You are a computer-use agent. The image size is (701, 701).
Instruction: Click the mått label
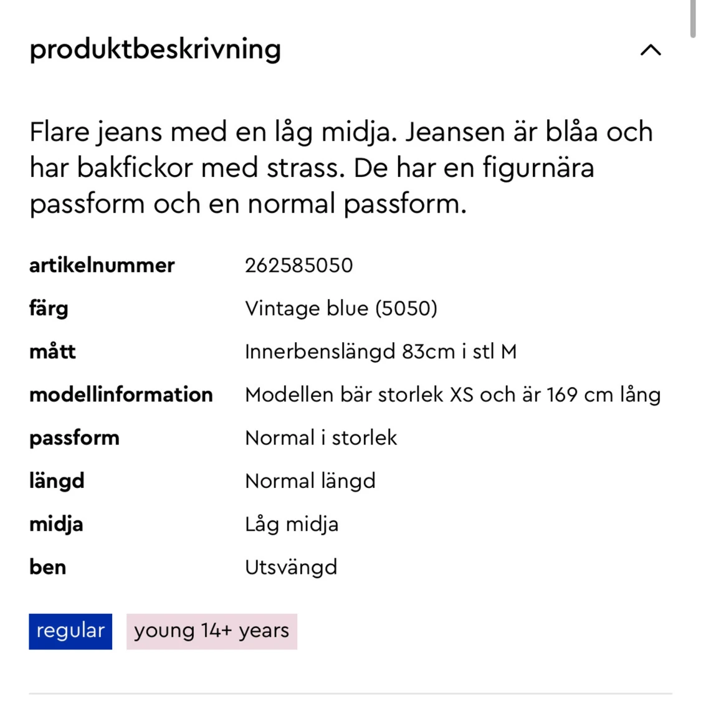coord(52,351)
